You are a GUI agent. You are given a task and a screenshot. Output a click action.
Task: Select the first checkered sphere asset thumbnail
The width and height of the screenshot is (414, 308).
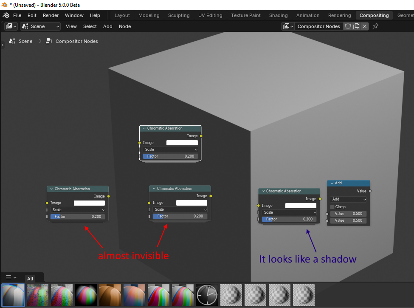click(231, 295)
